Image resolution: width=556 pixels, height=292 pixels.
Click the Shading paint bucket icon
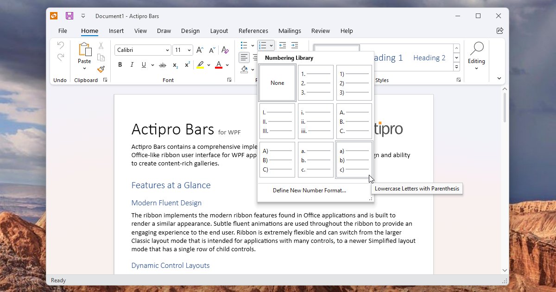(244, 70)
